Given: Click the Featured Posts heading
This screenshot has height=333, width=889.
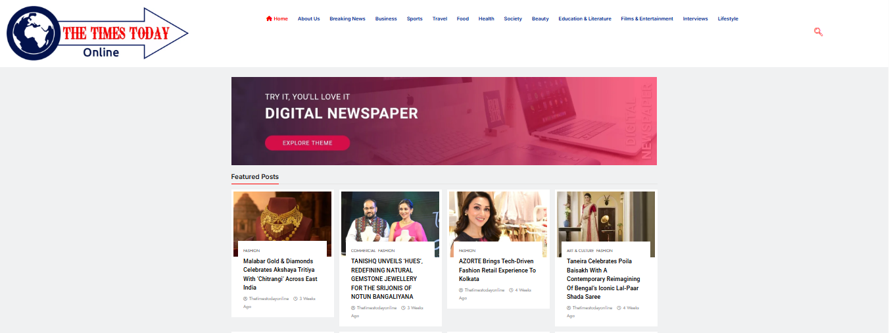Looking at the screenshot, I should coord(254,176).
